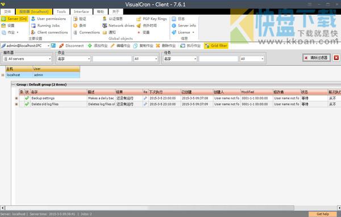Click the wrench icon in Delete old log files row
The width and height of the screenshot is (341, 217).
[x=145, y=104]
